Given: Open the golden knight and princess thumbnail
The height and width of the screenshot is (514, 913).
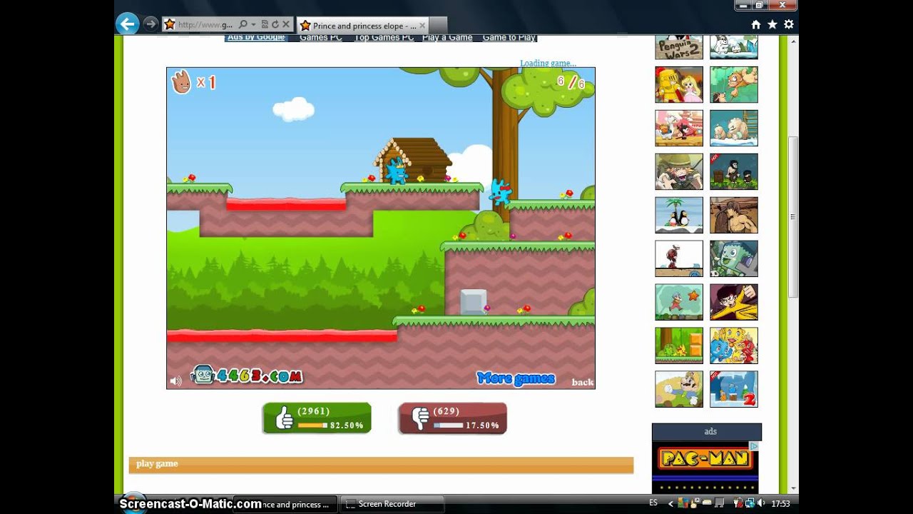Looking at the screenshot, I should (679, 85).
